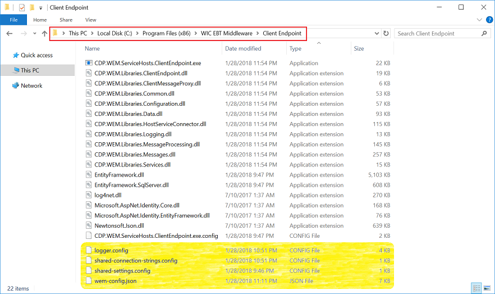Click the New Folder quick access icon
Viewport: 495px width, 294px height.
[x=32, y=7]
